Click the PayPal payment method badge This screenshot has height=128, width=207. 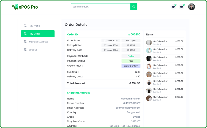point(131,56)
